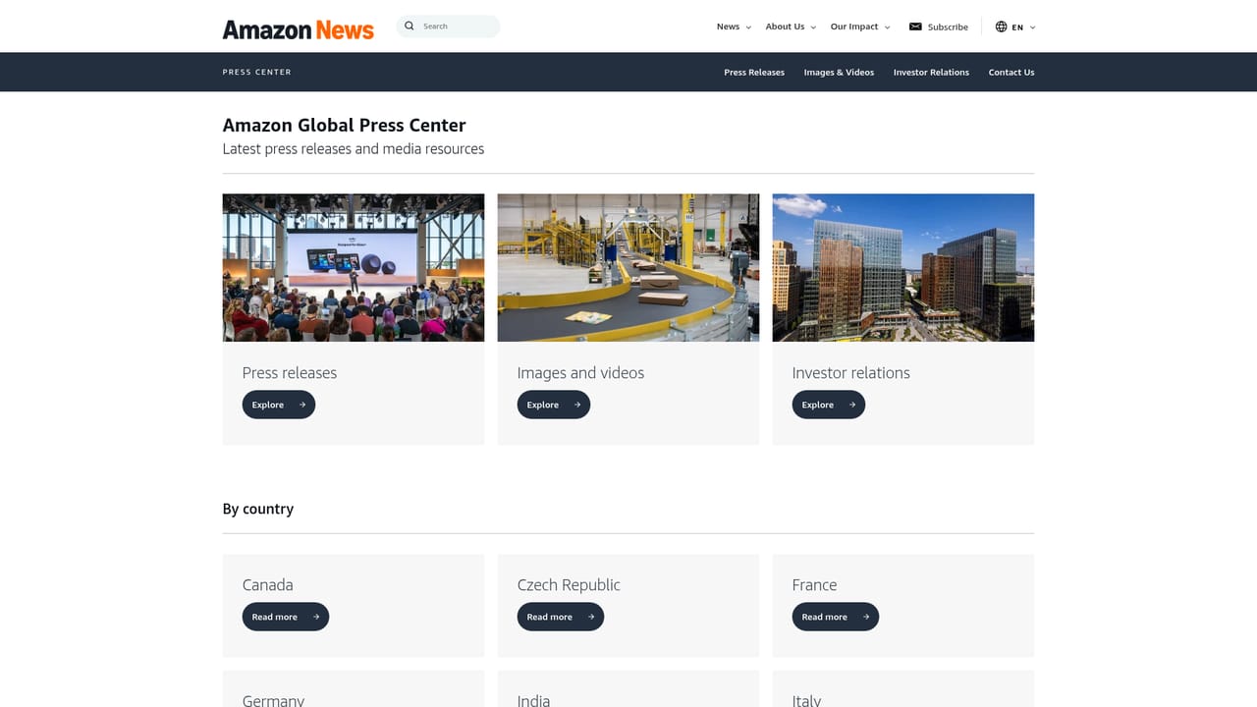Click the Press Center label
Screen dimensions: 1257x707
(257, 73)
